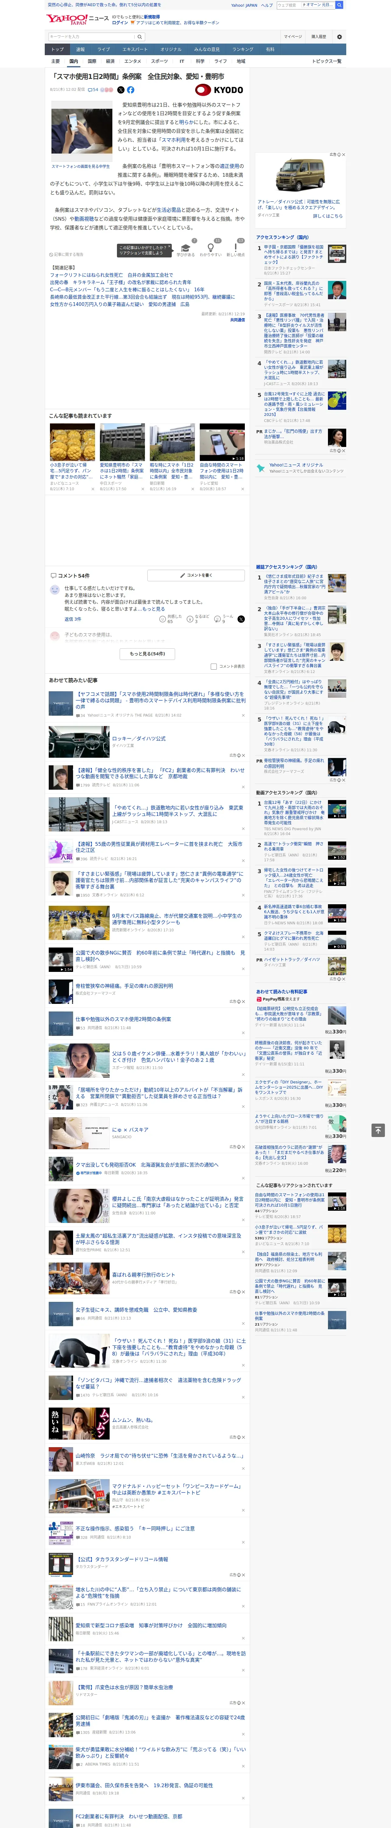This screenshot has height=1828, width=391.
Task: Select the 国際 category tab
Action: (92, 61)
